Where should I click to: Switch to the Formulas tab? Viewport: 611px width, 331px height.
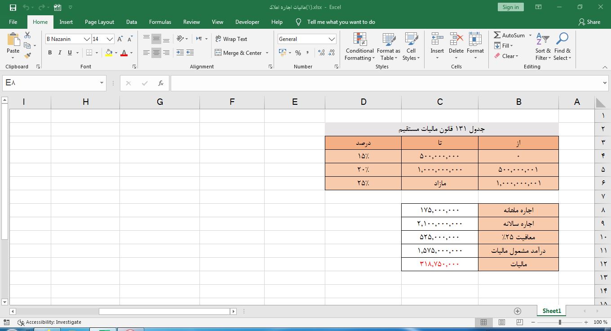pyautogui.click(x=160, y=22)
